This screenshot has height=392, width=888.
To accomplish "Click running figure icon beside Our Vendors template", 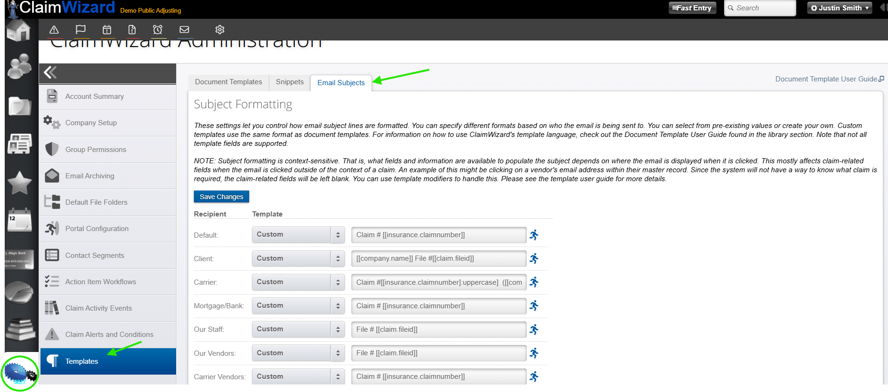I will tap(534, 353).
